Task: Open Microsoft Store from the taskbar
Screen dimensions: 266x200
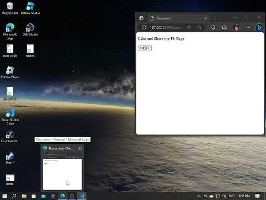Action: click(34, 196)
